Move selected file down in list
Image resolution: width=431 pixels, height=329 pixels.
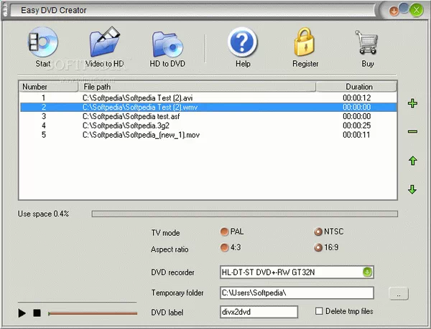[412, 189]
